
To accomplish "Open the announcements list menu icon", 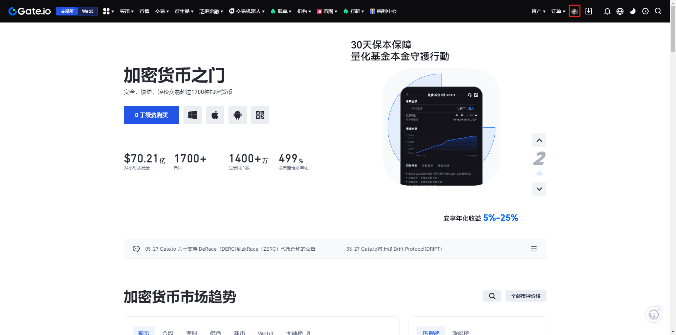I will click(534, 249).
